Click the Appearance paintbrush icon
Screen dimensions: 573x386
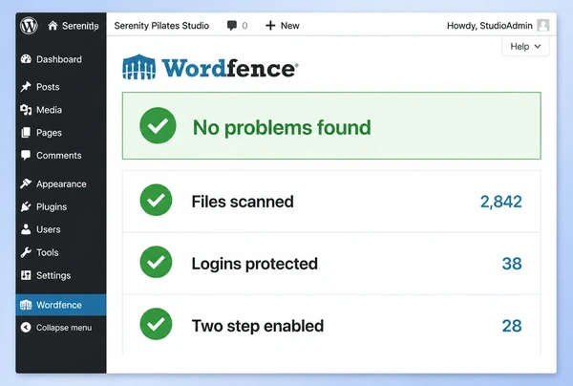pyautogui.click(x=26, y=183)
